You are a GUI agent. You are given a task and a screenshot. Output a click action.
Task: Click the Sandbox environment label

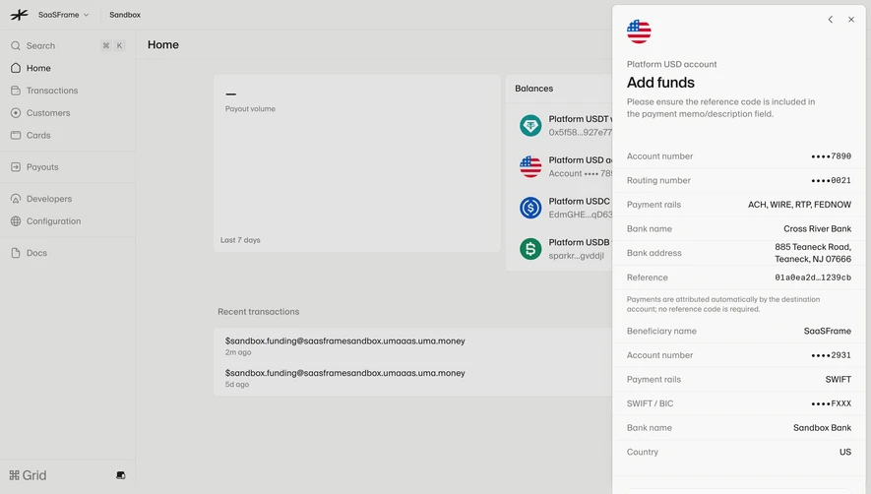125,15
